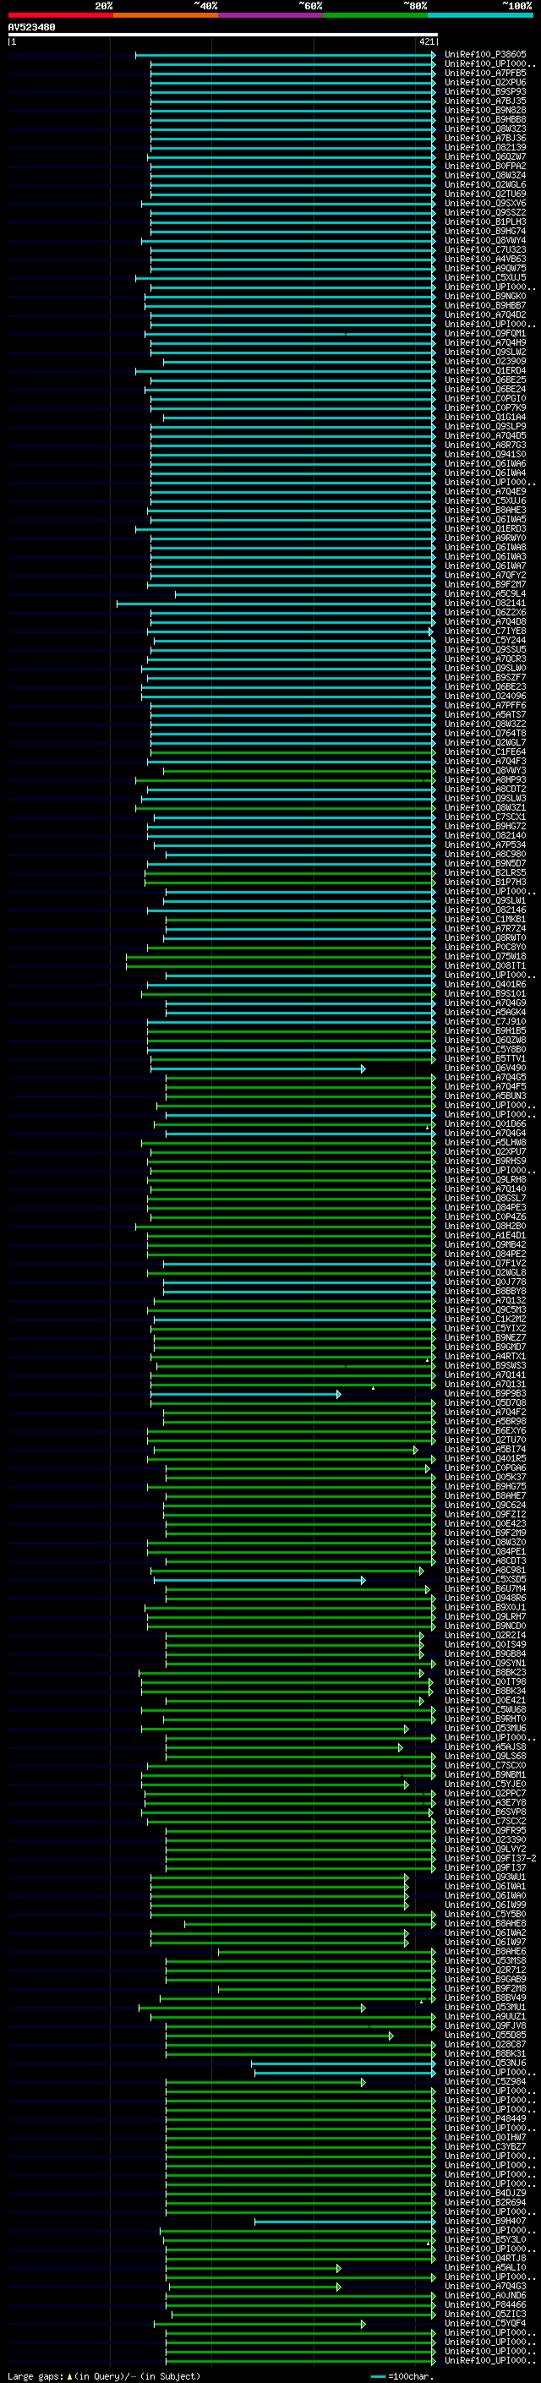
Task: Select the UniRef100_Q01D66 entry
Action: pyautogui.click(x=485, y=1124)
